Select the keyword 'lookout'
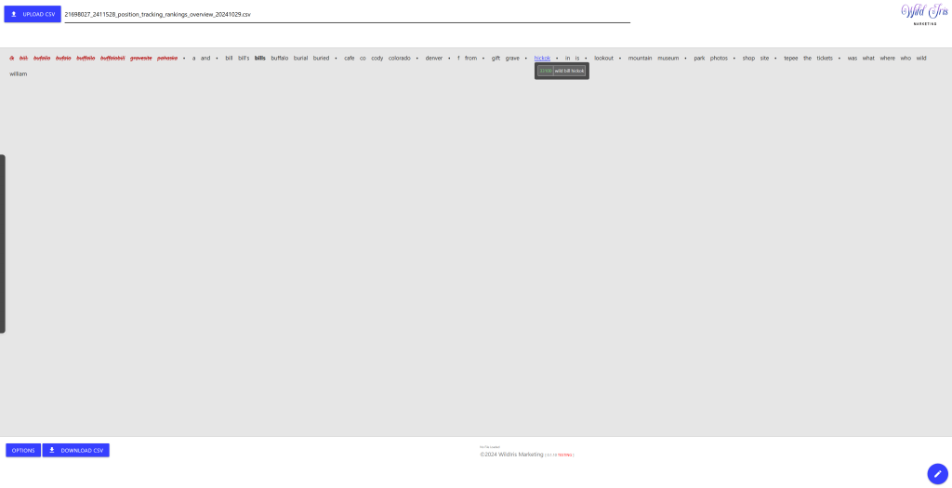This screenshot has height=488, width=952. click(603, 58)
